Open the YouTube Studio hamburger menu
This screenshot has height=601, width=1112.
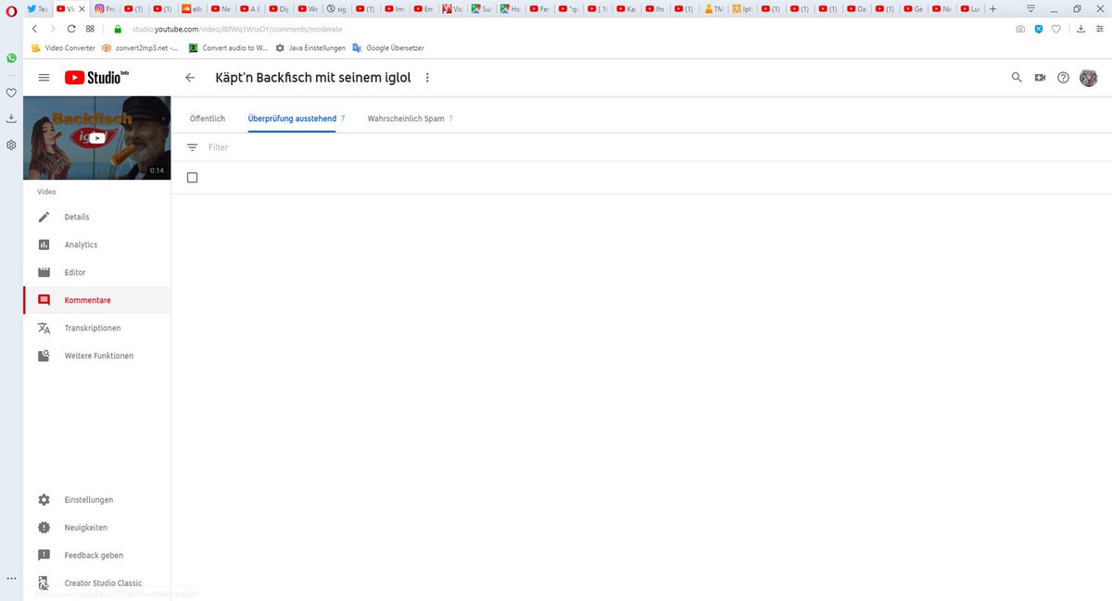[x=44, y=78]
